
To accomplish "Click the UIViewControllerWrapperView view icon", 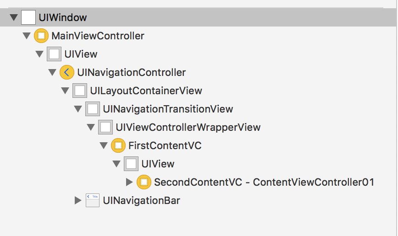I will click(x=105, y=127).
